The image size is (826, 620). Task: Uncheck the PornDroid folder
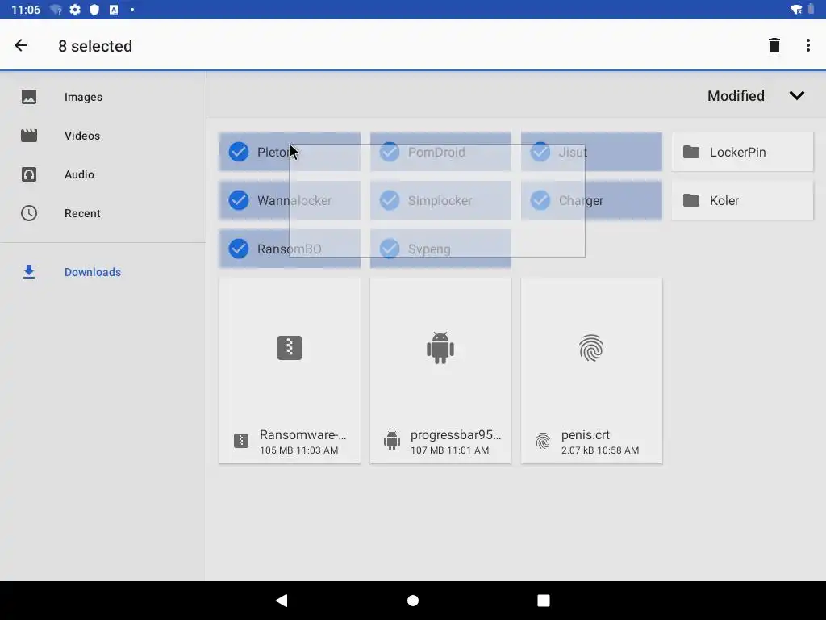(390, 152)
